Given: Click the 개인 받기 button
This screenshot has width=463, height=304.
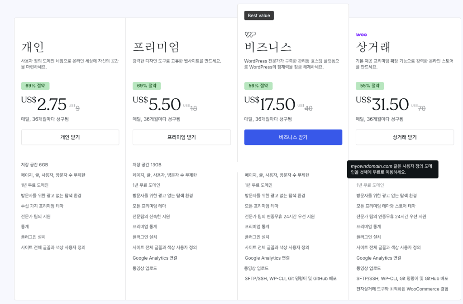Looking at the screenshot, I should pos(70,137).
